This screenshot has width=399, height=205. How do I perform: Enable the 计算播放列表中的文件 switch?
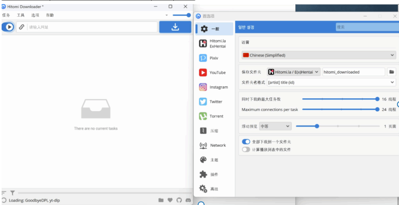click(246, 150)
